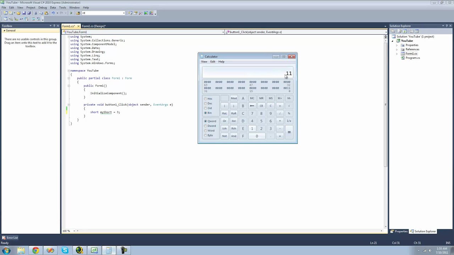Image resolution: width=454 pixels, height=255 pixels.
Task: Click the Error List panel tab
Action: tap(10, 238)
